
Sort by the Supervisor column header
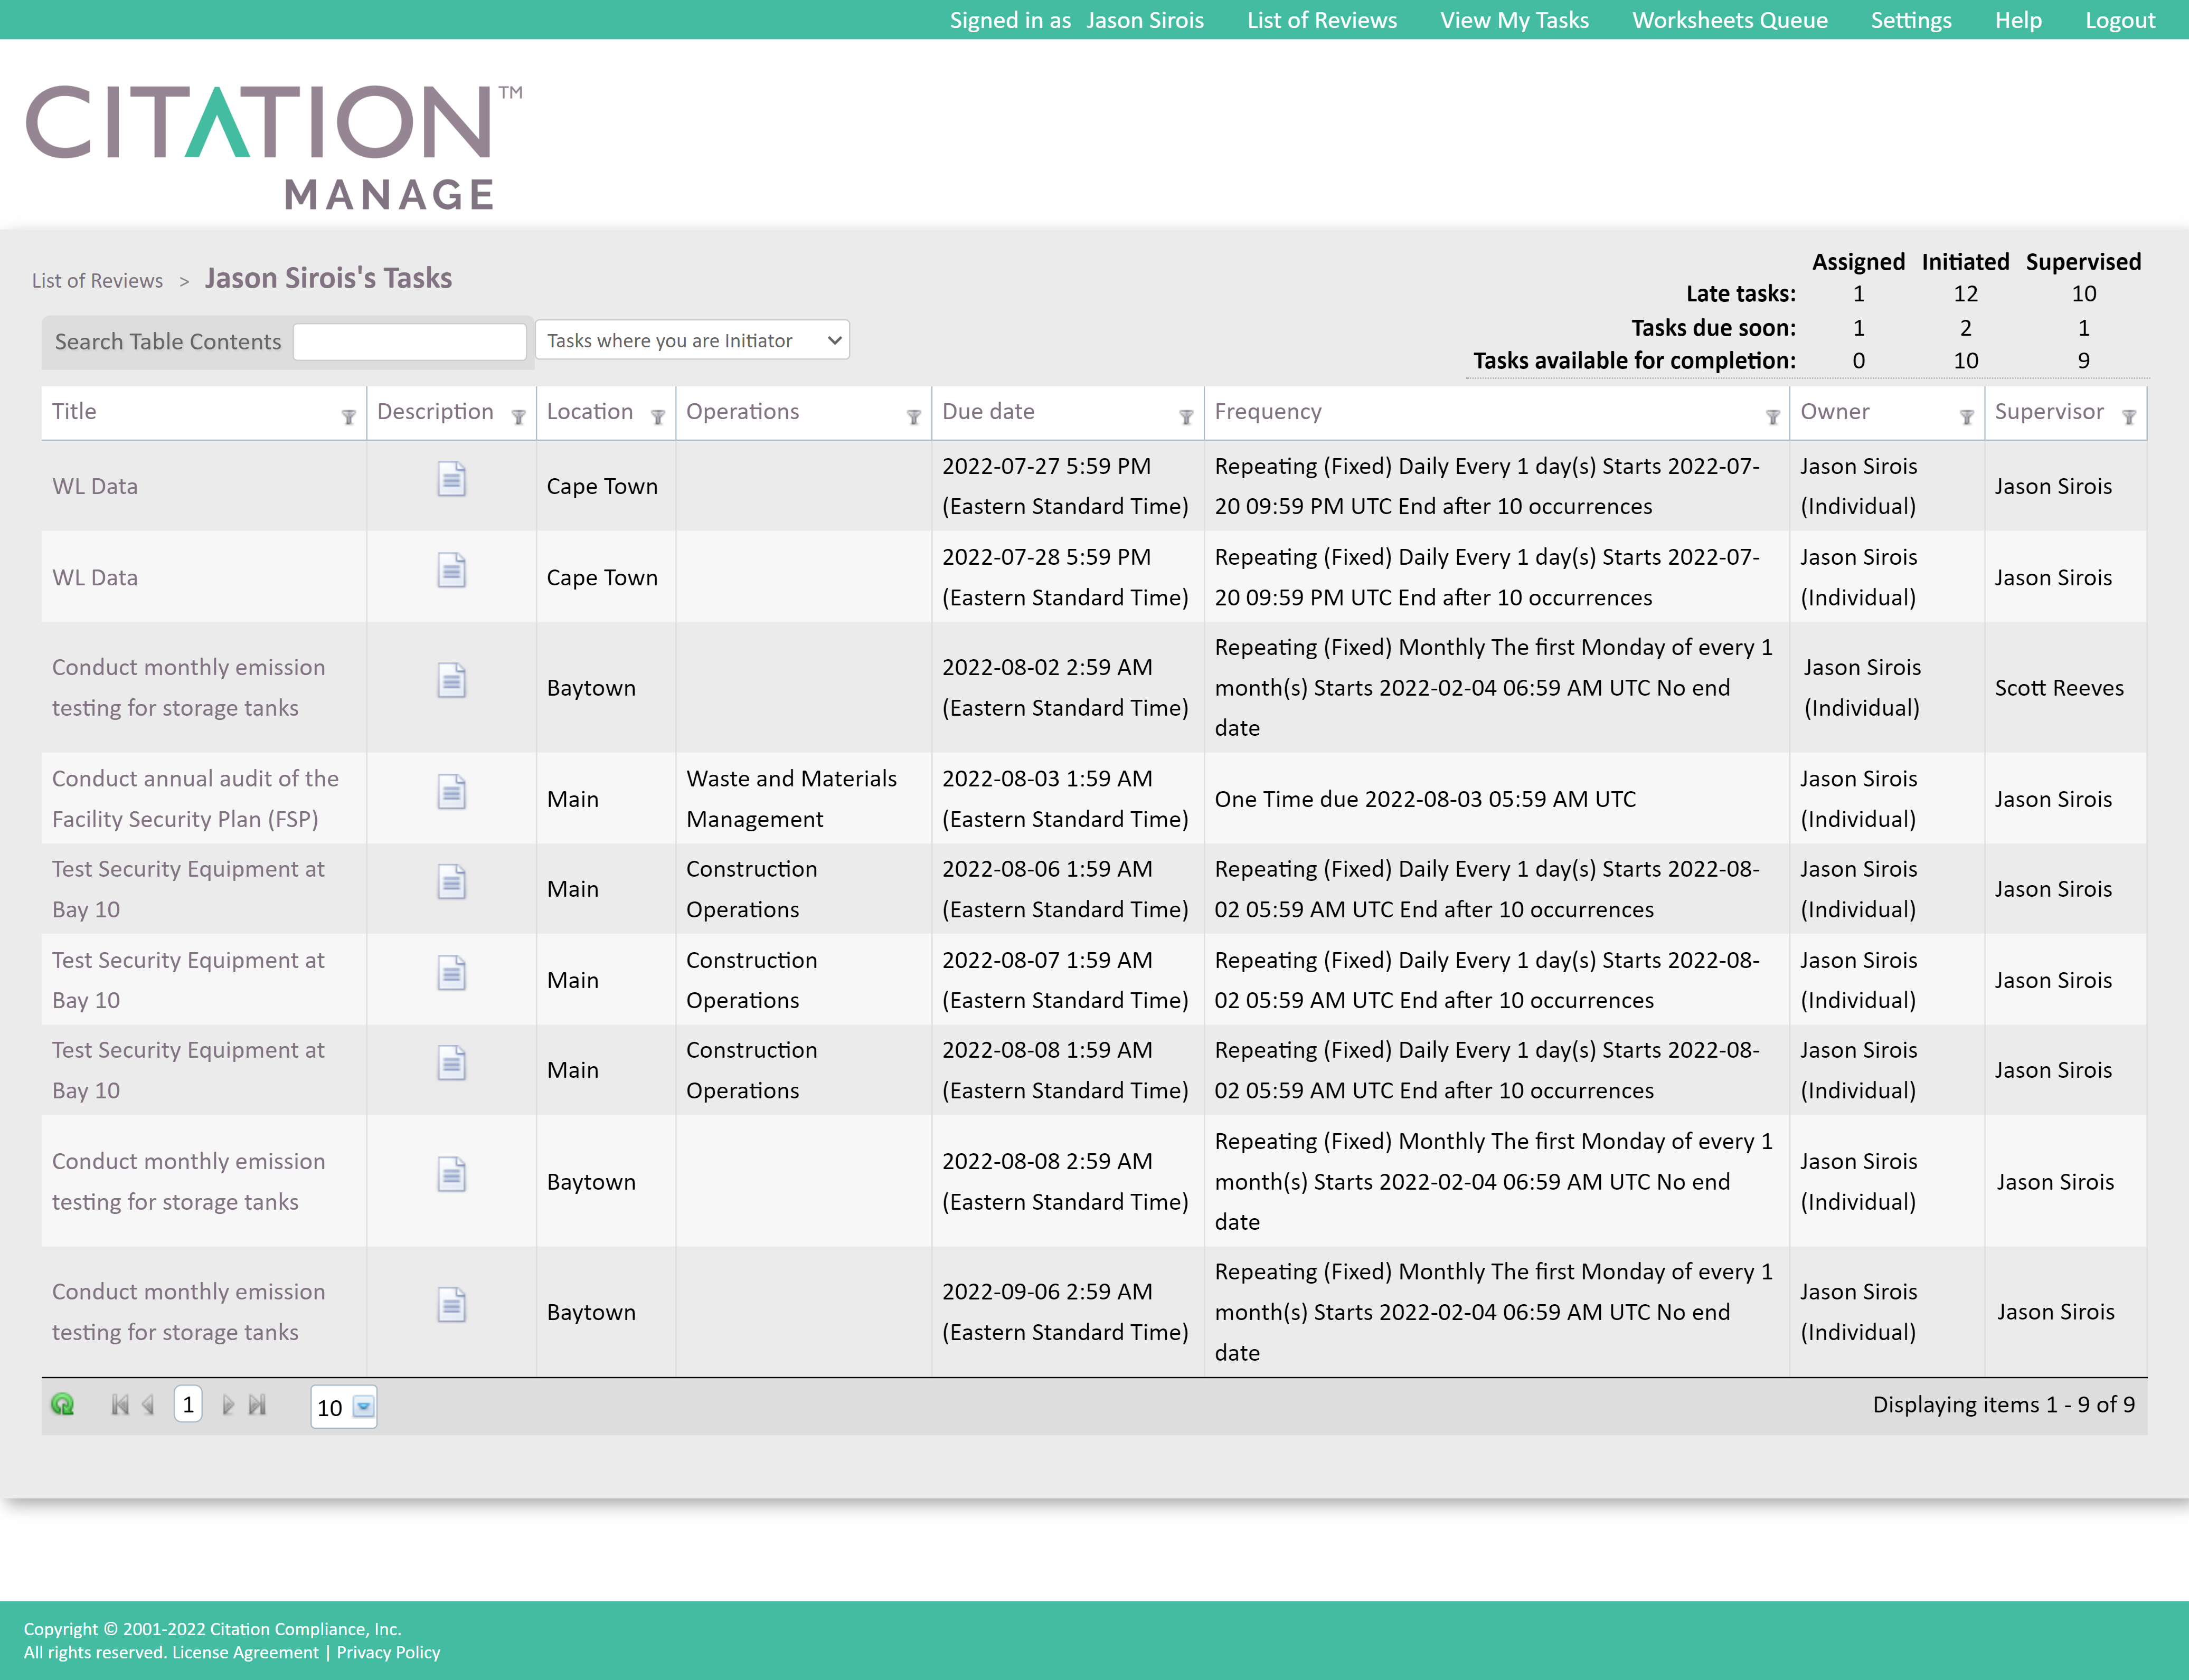pyautogui.click(x=2049, y=411)
